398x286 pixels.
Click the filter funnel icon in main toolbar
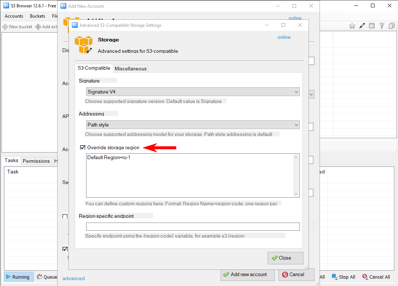pyautogui.click(x=382, y=26)
